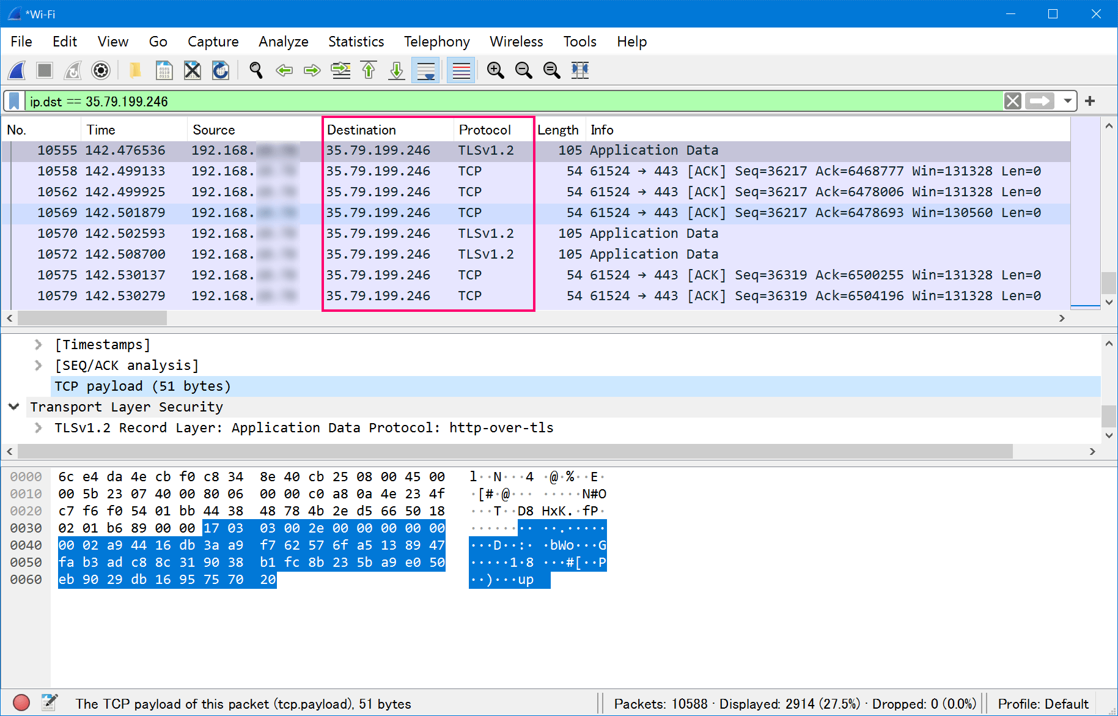The width and height of the screenshot is (1118, 716).
Task: Zoom in the packet list text
Action: (x=495, y=70)
